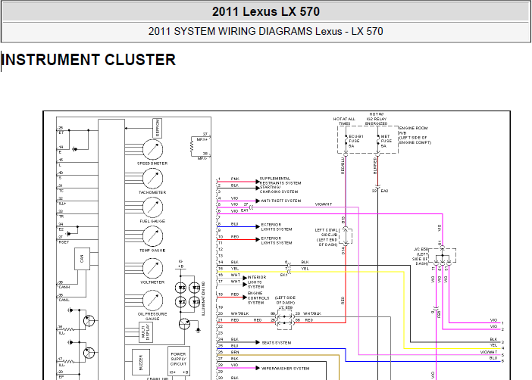Screen dimensions: 532x380
Task: Select '2011 SYSTEM WIRING DIAGRAMS Lexus - LX 570' subtitle
Action: pos(266,32)
